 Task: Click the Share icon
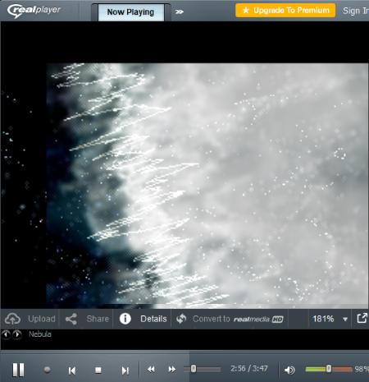tap(71, 319)
